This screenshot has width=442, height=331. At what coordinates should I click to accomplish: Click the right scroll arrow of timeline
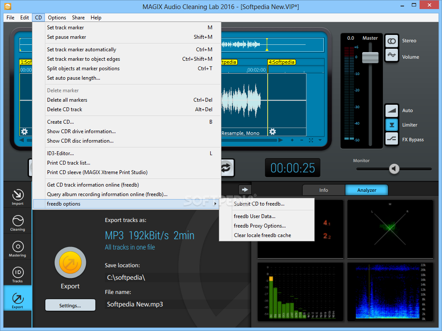point(281,140)
